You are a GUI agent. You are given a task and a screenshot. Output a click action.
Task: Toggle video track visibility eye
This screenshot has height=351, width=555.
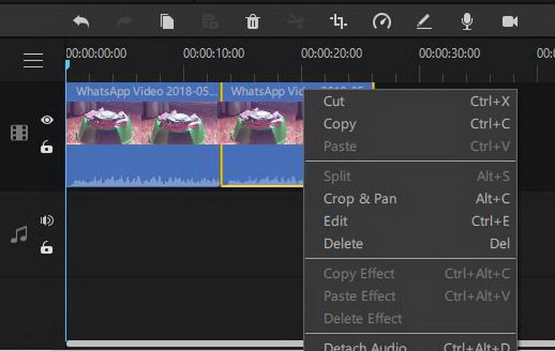(46, 120)
